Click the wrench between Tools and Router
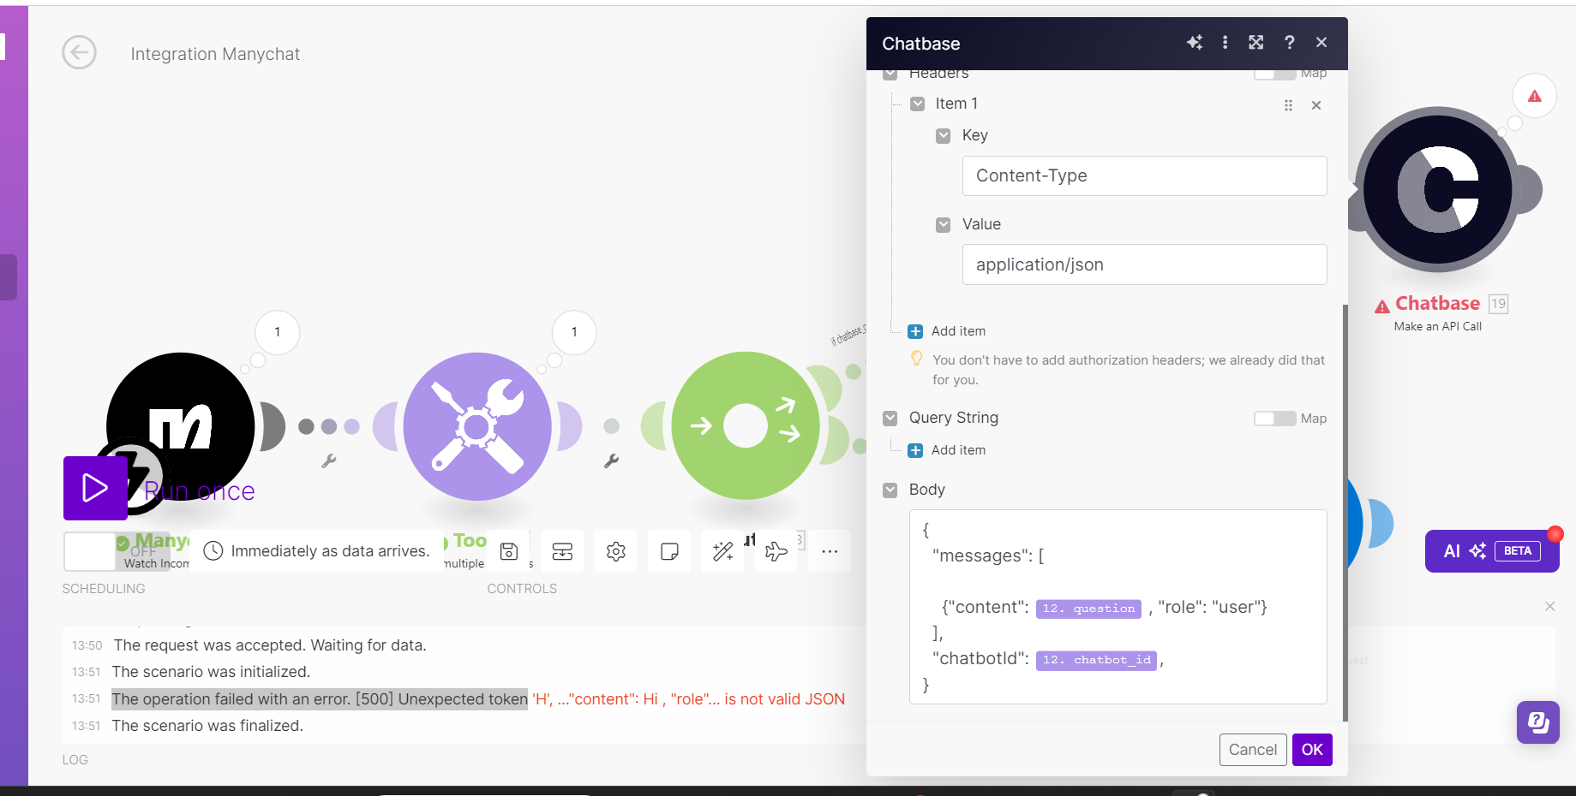This screenshot has width=1576, height=796. (611, 461)
